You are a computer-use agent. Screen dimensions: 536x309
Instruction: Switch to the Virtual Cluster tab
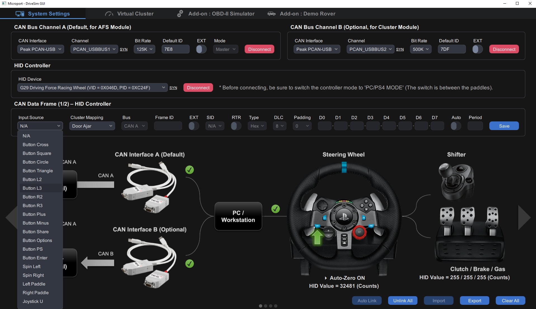click(x=129, y=14)
